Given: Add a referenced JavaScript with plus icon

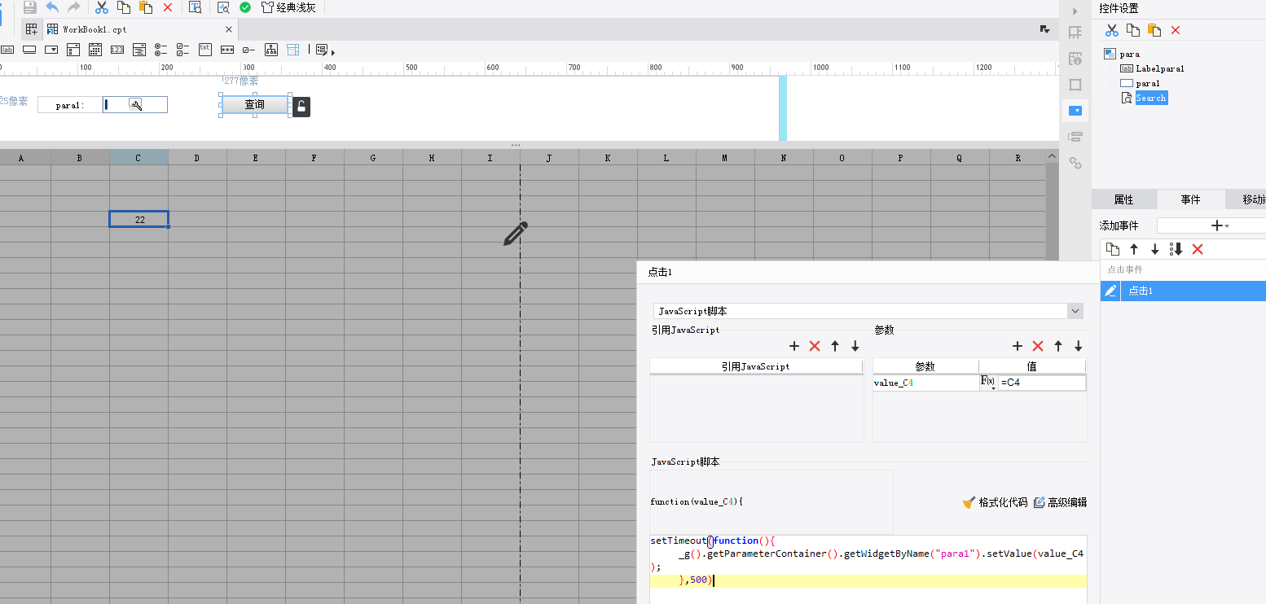Looking at the screenshot, I should [x=794, y=346].
